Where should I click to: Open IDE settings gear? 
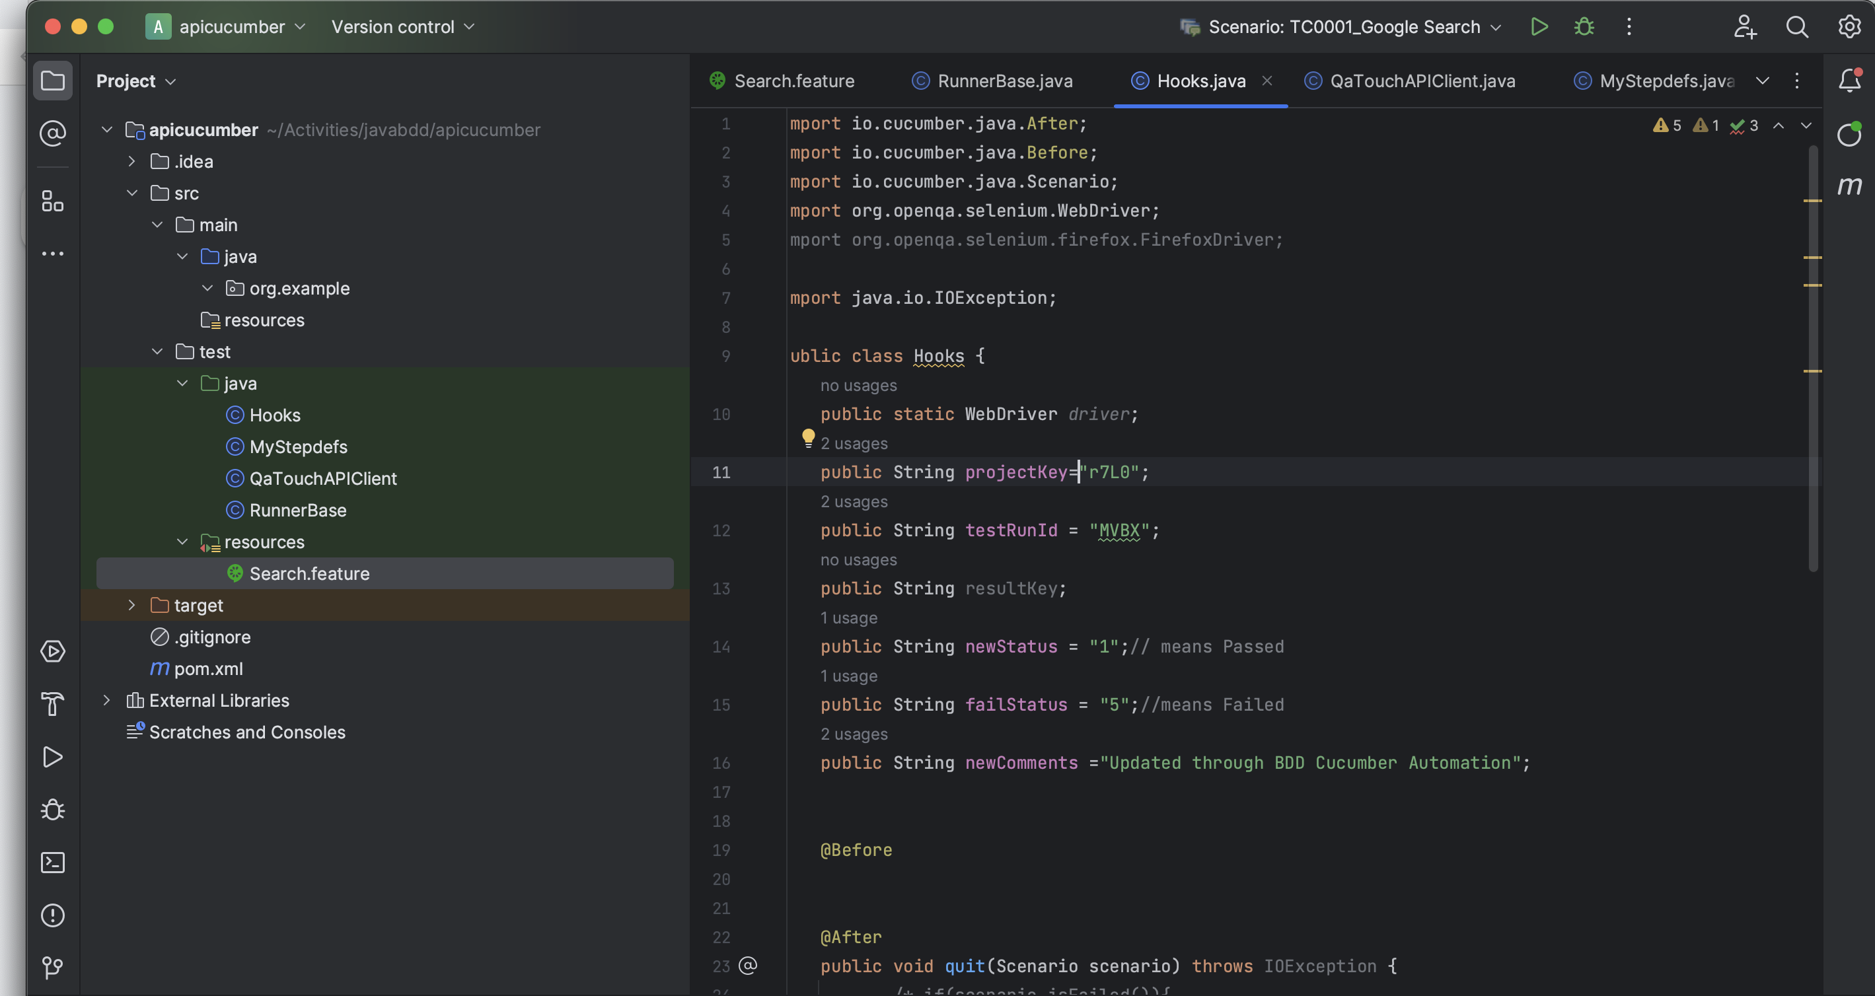pos(1849,27)
